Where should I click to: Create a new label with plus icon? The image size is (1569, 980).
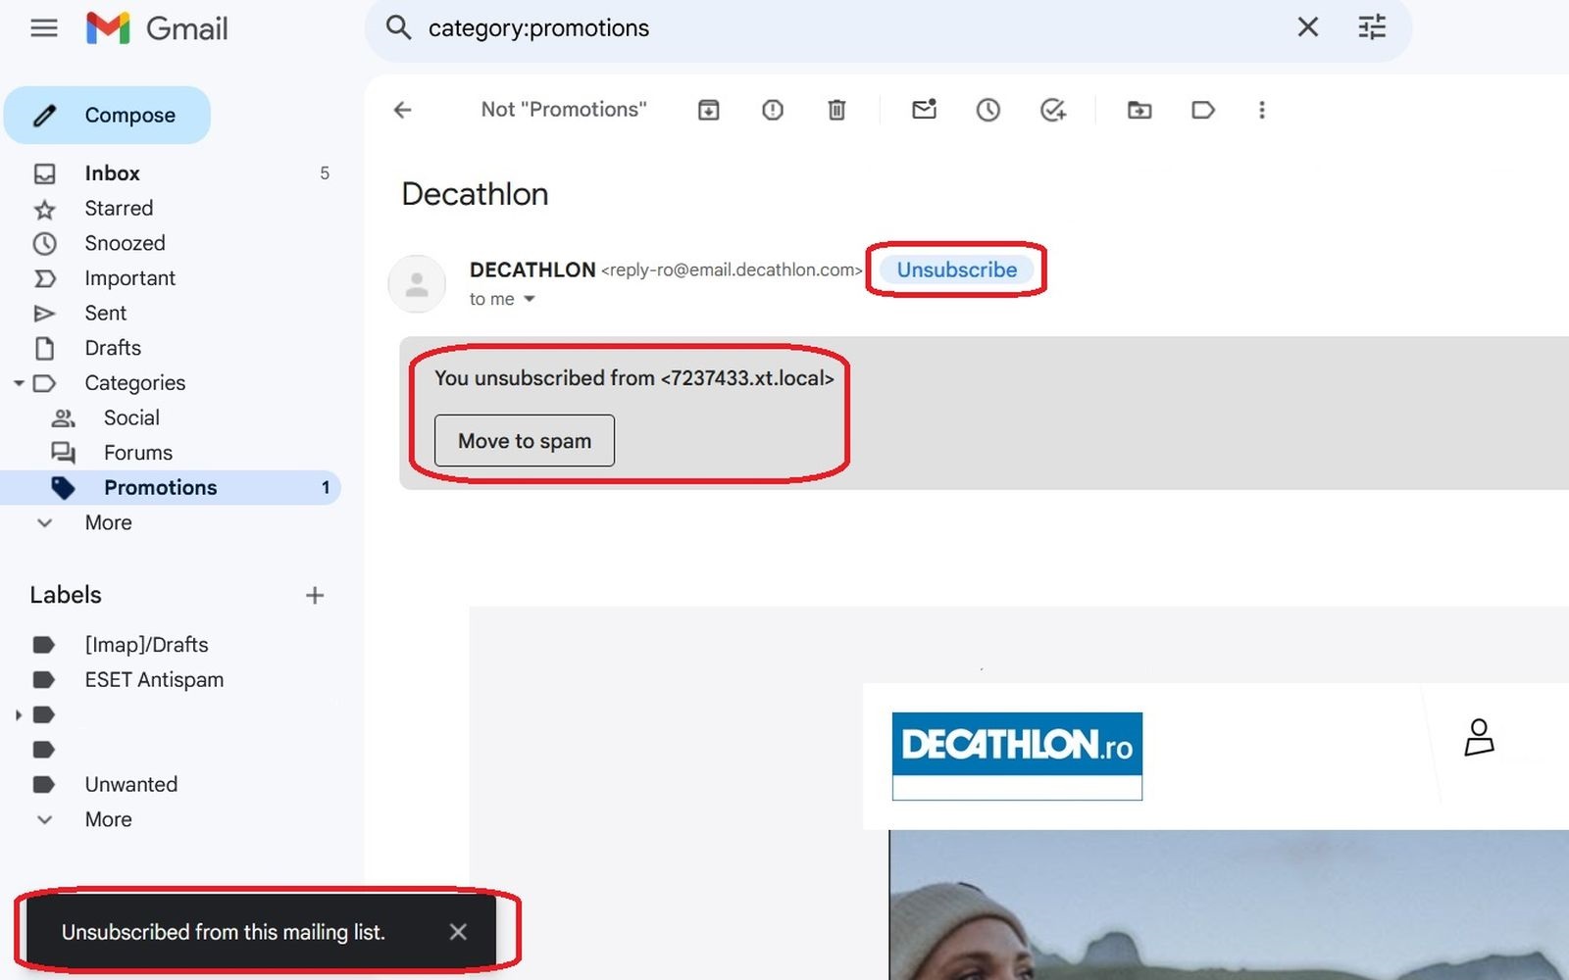coord(315,595)
